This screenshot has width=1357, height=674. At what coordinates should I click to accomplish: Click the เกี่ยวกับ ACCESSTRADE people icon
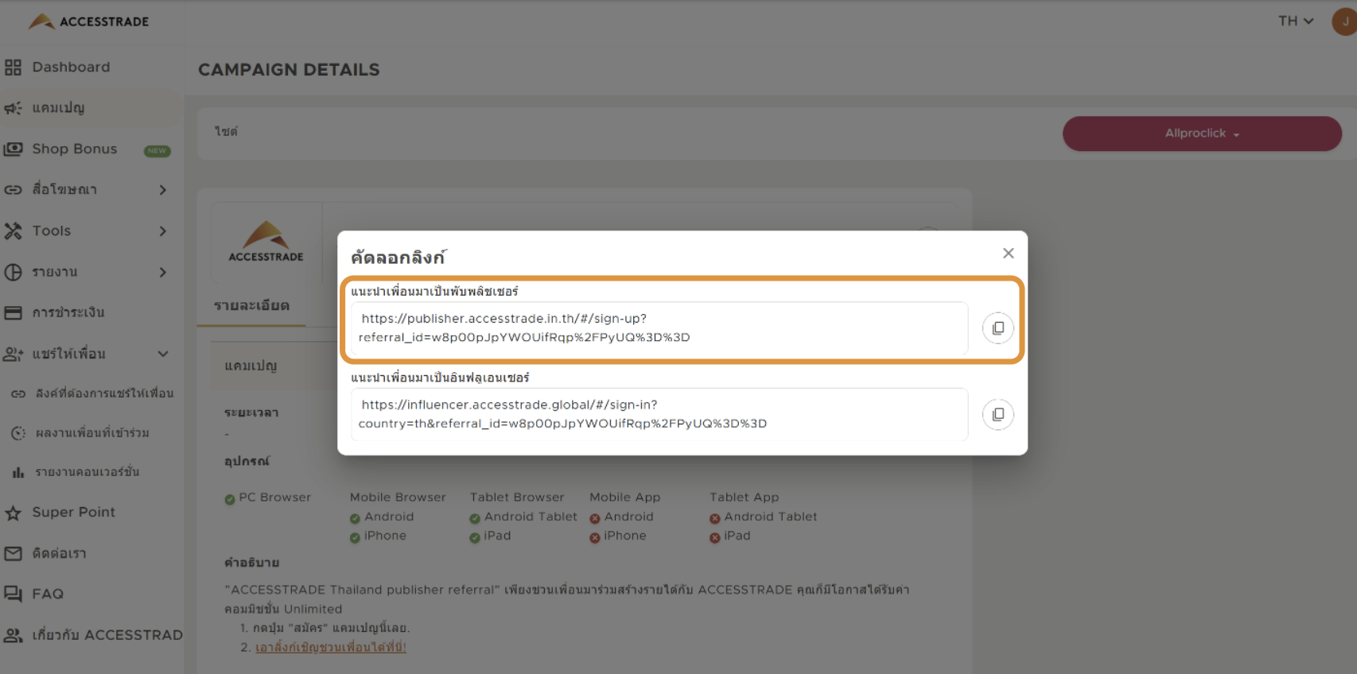(13, 635)
